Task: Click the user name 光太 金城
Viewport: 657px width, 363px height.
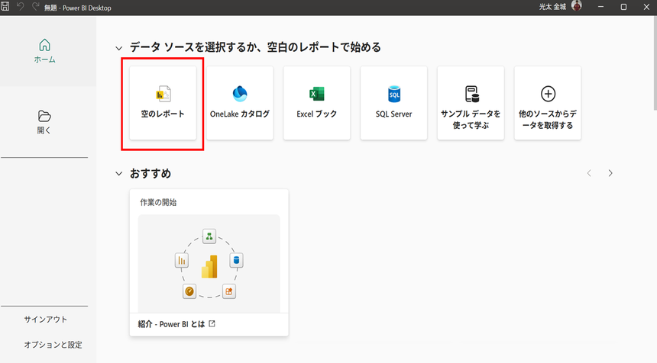Action: pyautogui.click(x=552, y=7)
